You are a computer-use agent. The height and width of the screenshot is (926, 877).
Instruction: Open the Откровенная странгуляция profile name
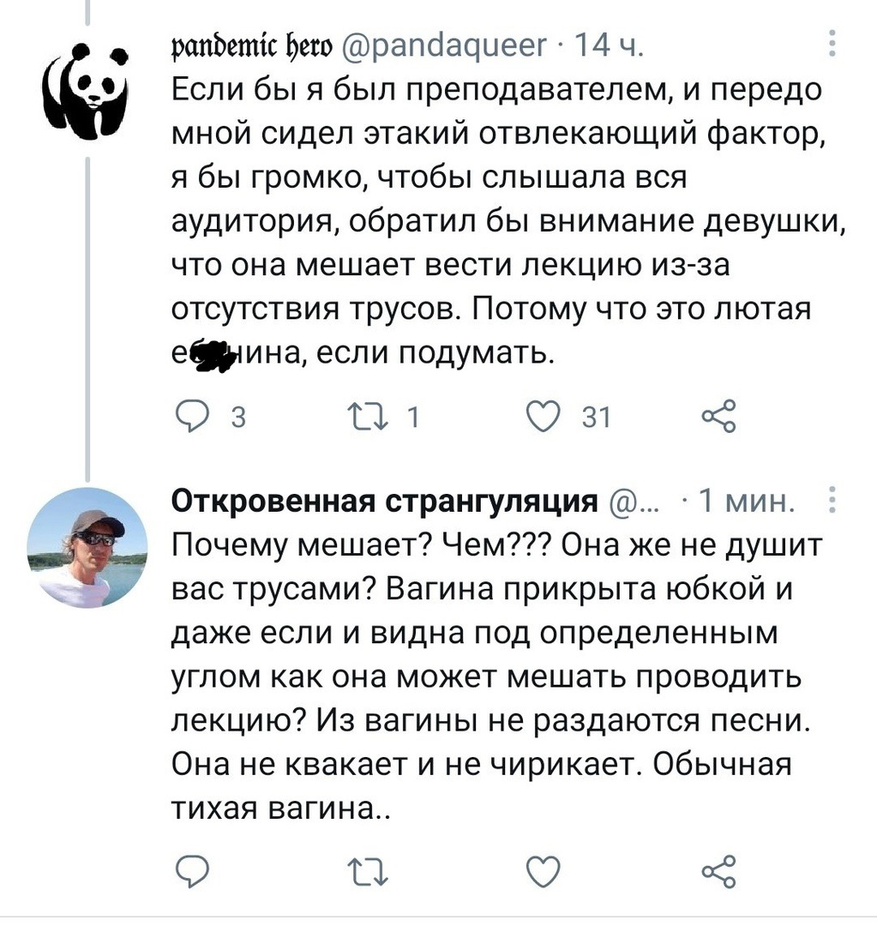click(384, 500)
